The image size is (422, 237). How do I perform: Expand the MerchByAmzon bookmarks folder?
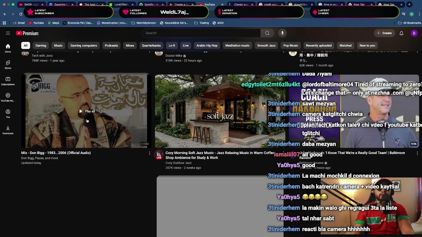[x=144, y=23]
